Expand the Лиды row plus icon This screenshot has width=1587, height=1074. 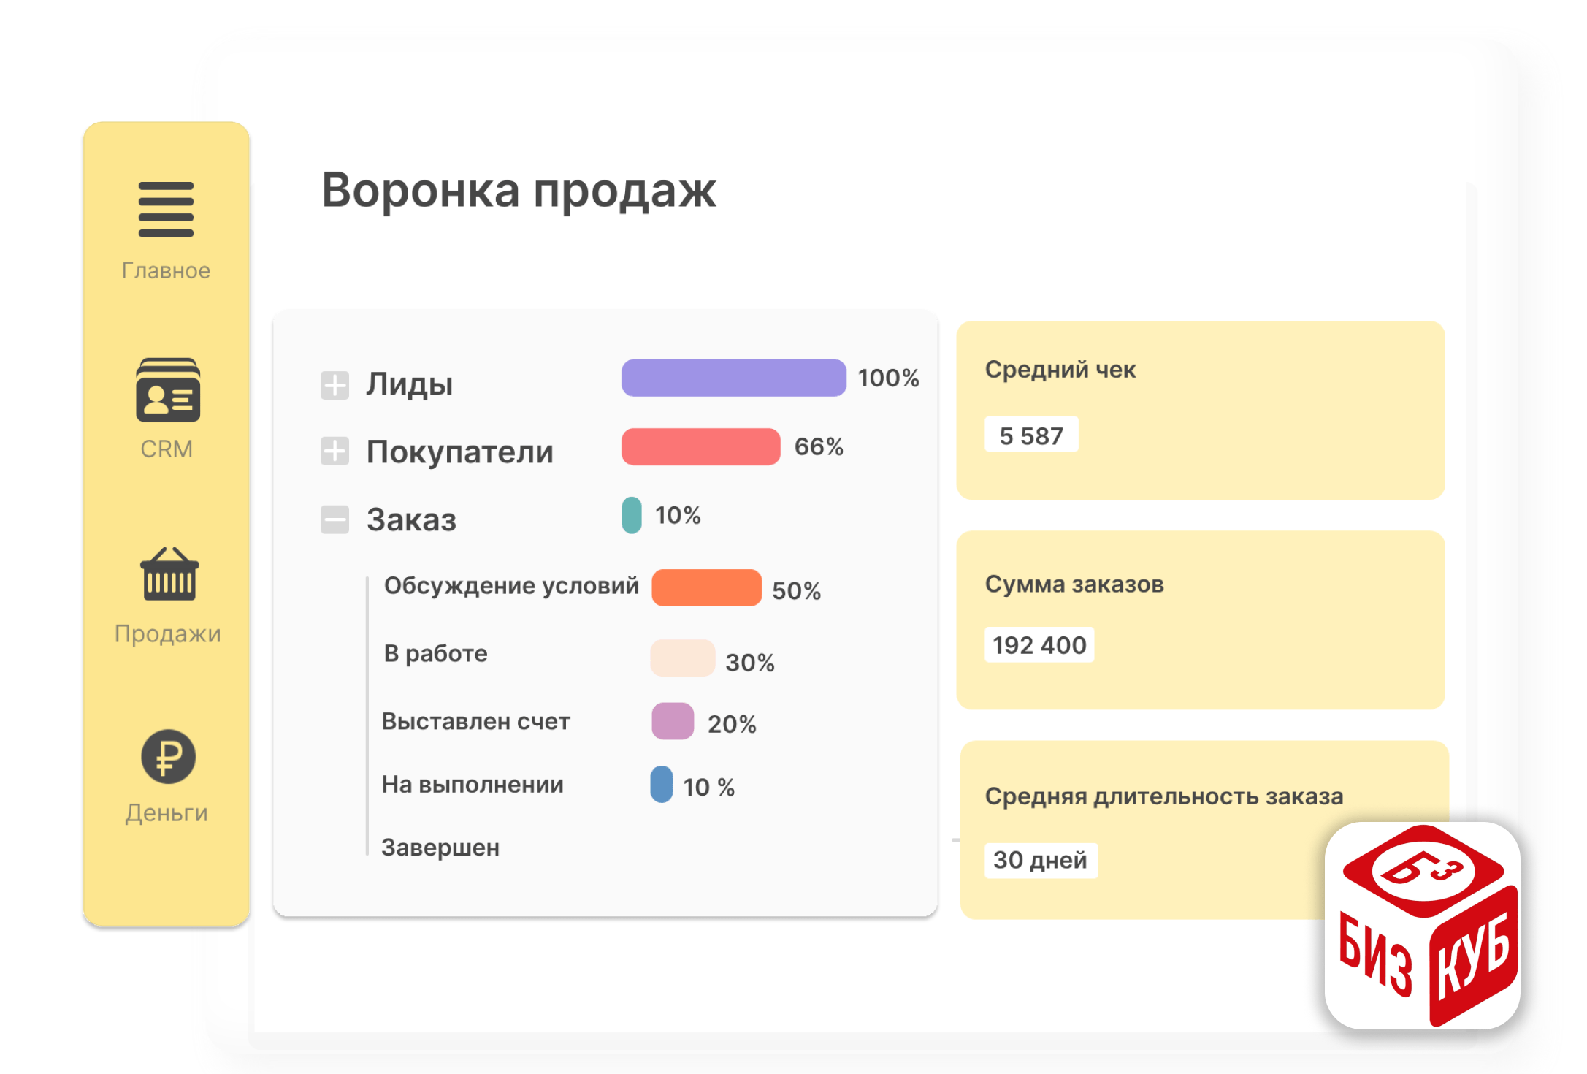click(x=334, y=384)
